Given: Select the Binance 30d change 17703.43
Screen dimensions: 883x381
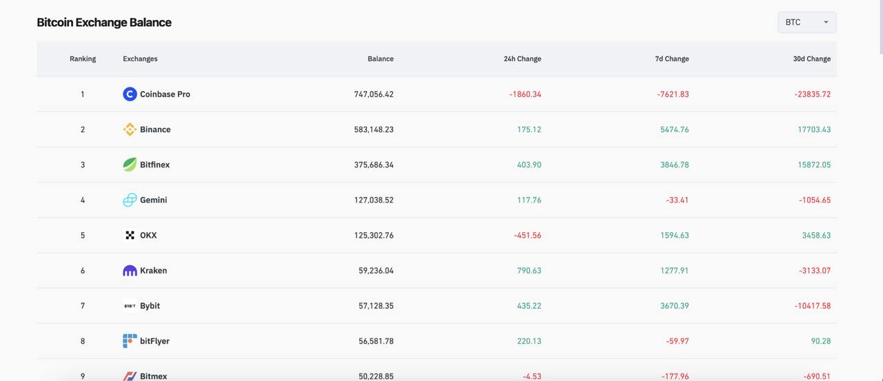Looking at the screenshot, I should pyautogui.click(x=815, y=129).
